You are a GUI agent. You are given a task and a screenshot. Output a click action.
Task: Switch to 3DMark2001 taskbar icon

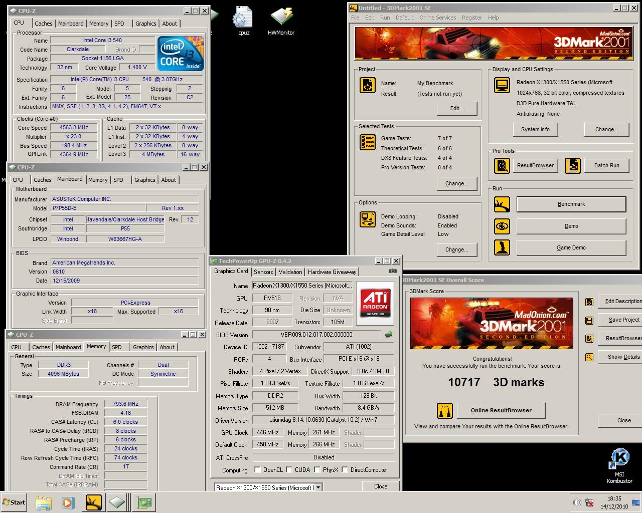[94, 502]
